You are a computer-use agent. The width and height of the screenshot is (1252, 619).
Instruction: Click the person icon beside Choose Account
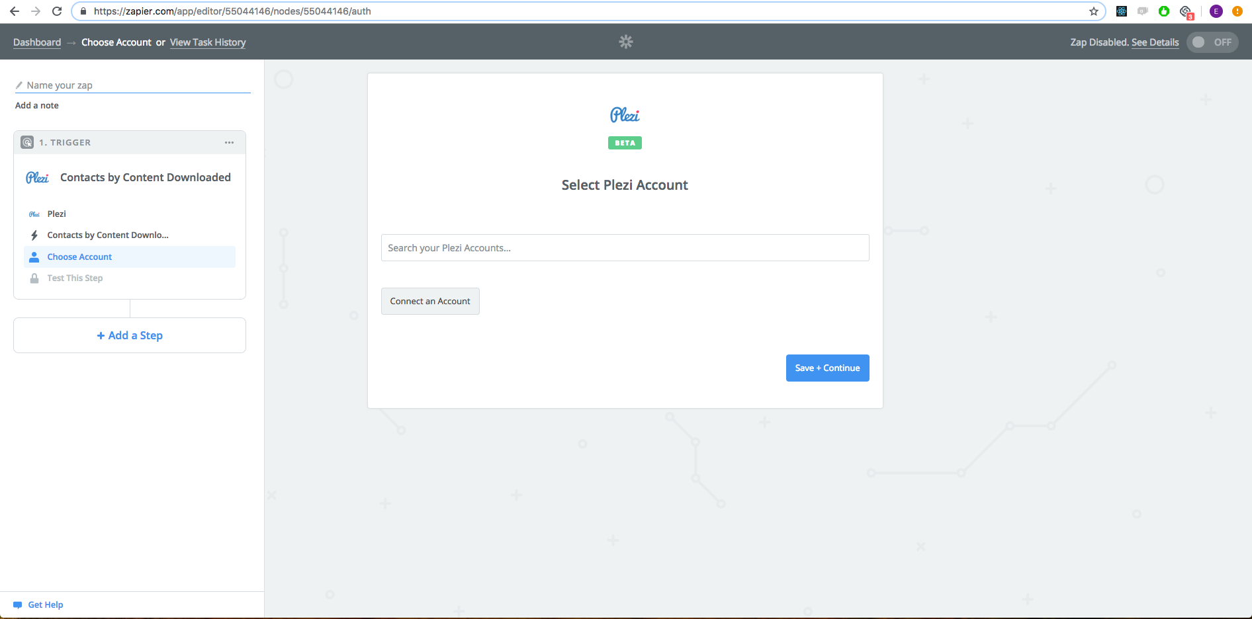pyautogui.click(x=34, y=257)
